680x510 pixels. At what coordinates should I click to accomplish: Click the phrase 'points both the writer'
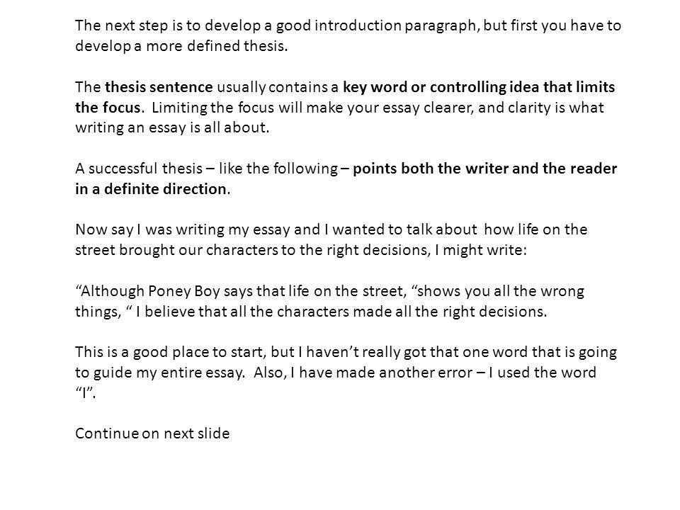pyautogui.click(x=431, y=169)
